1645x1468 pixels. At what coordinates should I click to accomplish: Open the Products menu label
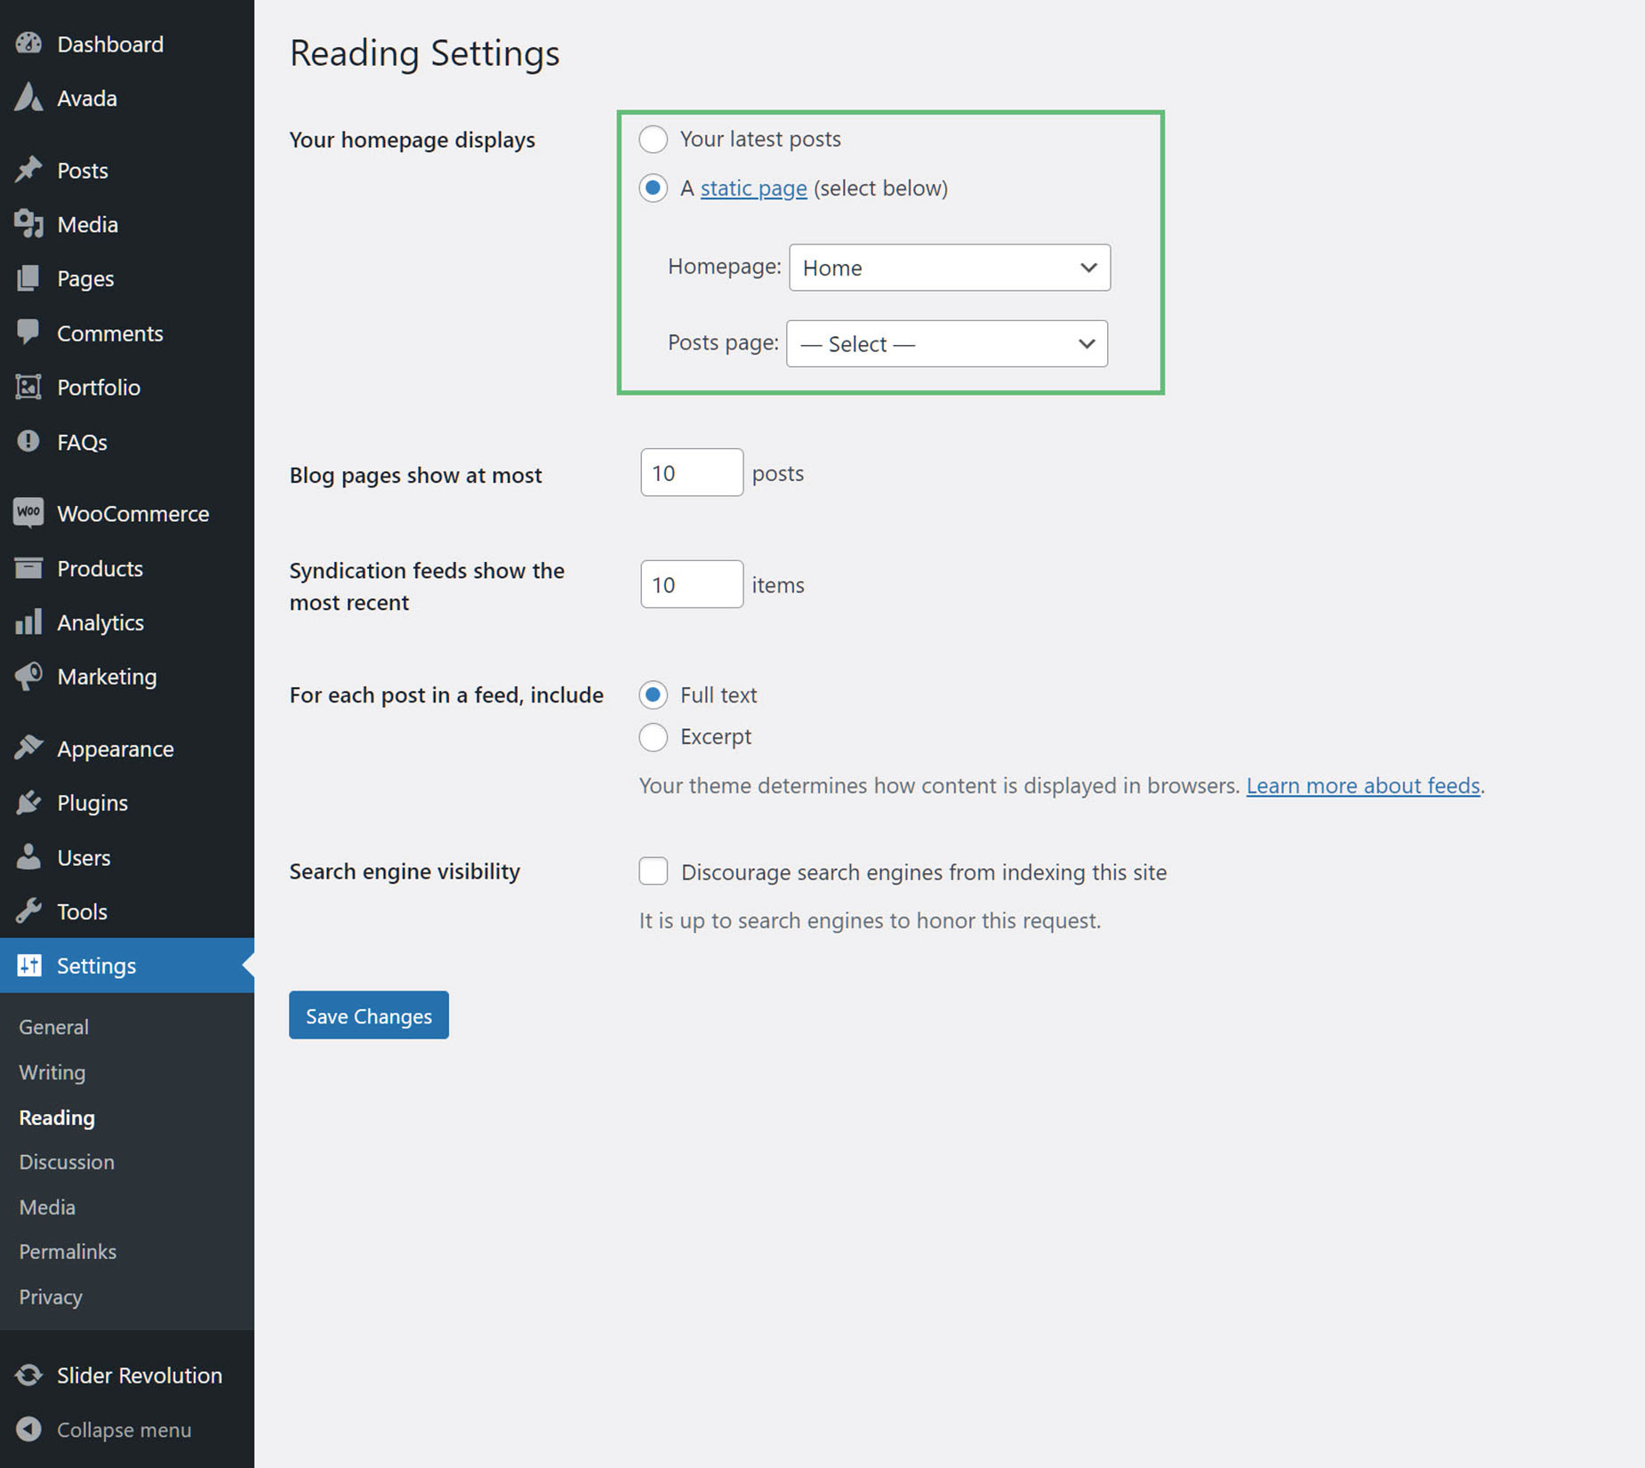100,568
